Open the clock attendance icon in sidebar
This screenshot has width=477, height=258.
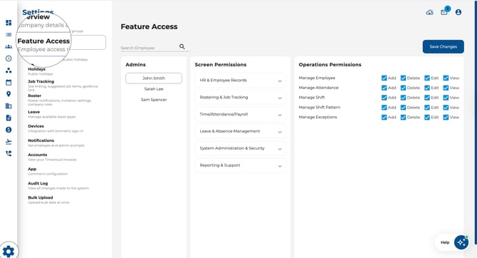click(x=9, y=58)
